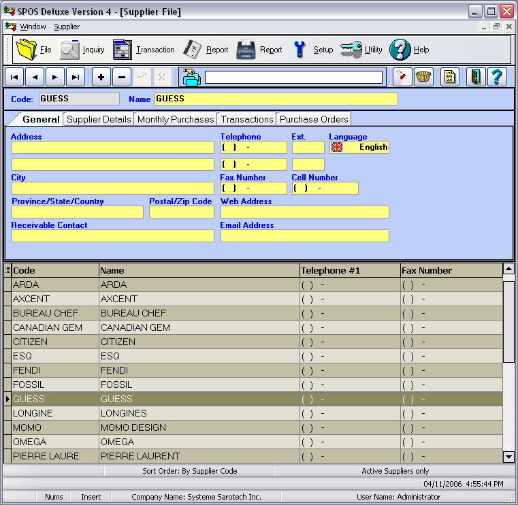
Task: Click the Name column header
Action: (x=199, y=270)
